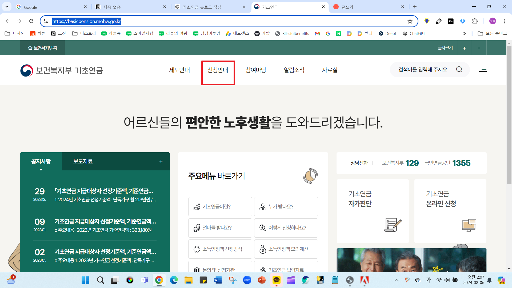This screenshot has height=288, width=512.
Task: Switch to the 보도자료 tab
Action: [x=83, y=161]
